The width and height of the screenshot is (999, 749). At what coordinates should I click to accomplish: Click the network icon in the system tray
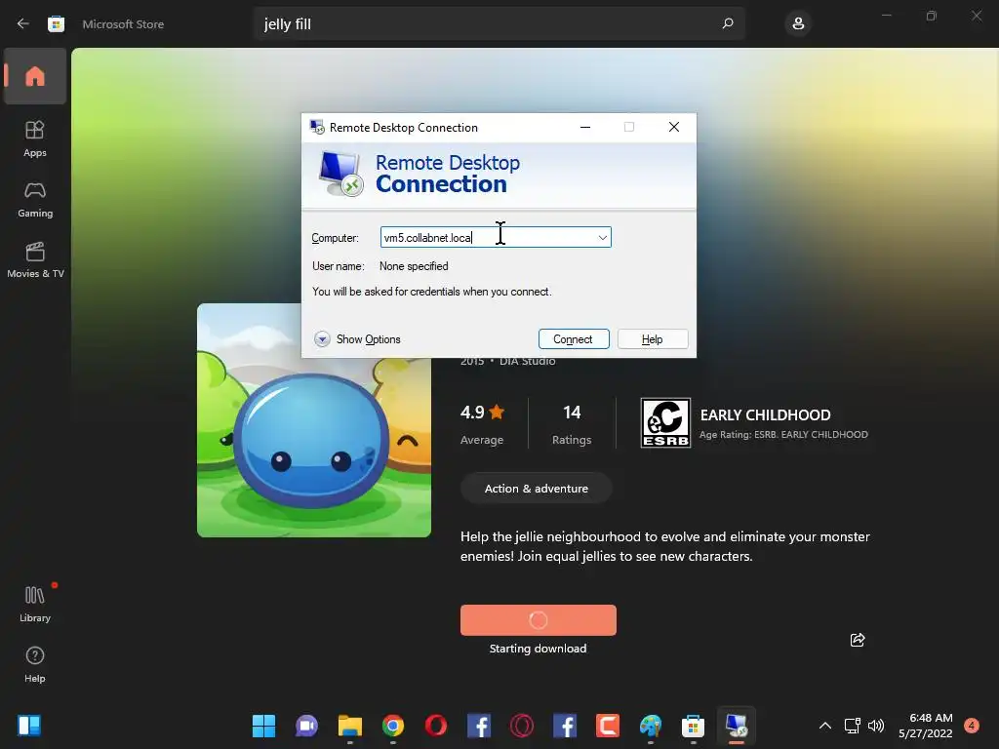852,726
